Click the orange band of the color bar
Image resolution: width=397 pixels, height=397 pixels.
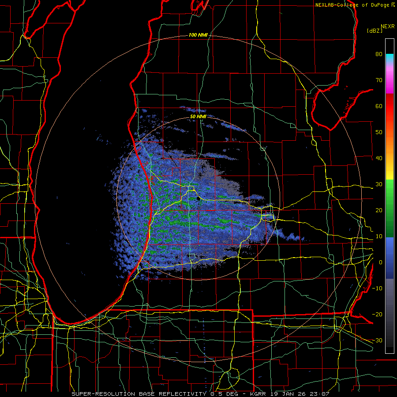390,142
